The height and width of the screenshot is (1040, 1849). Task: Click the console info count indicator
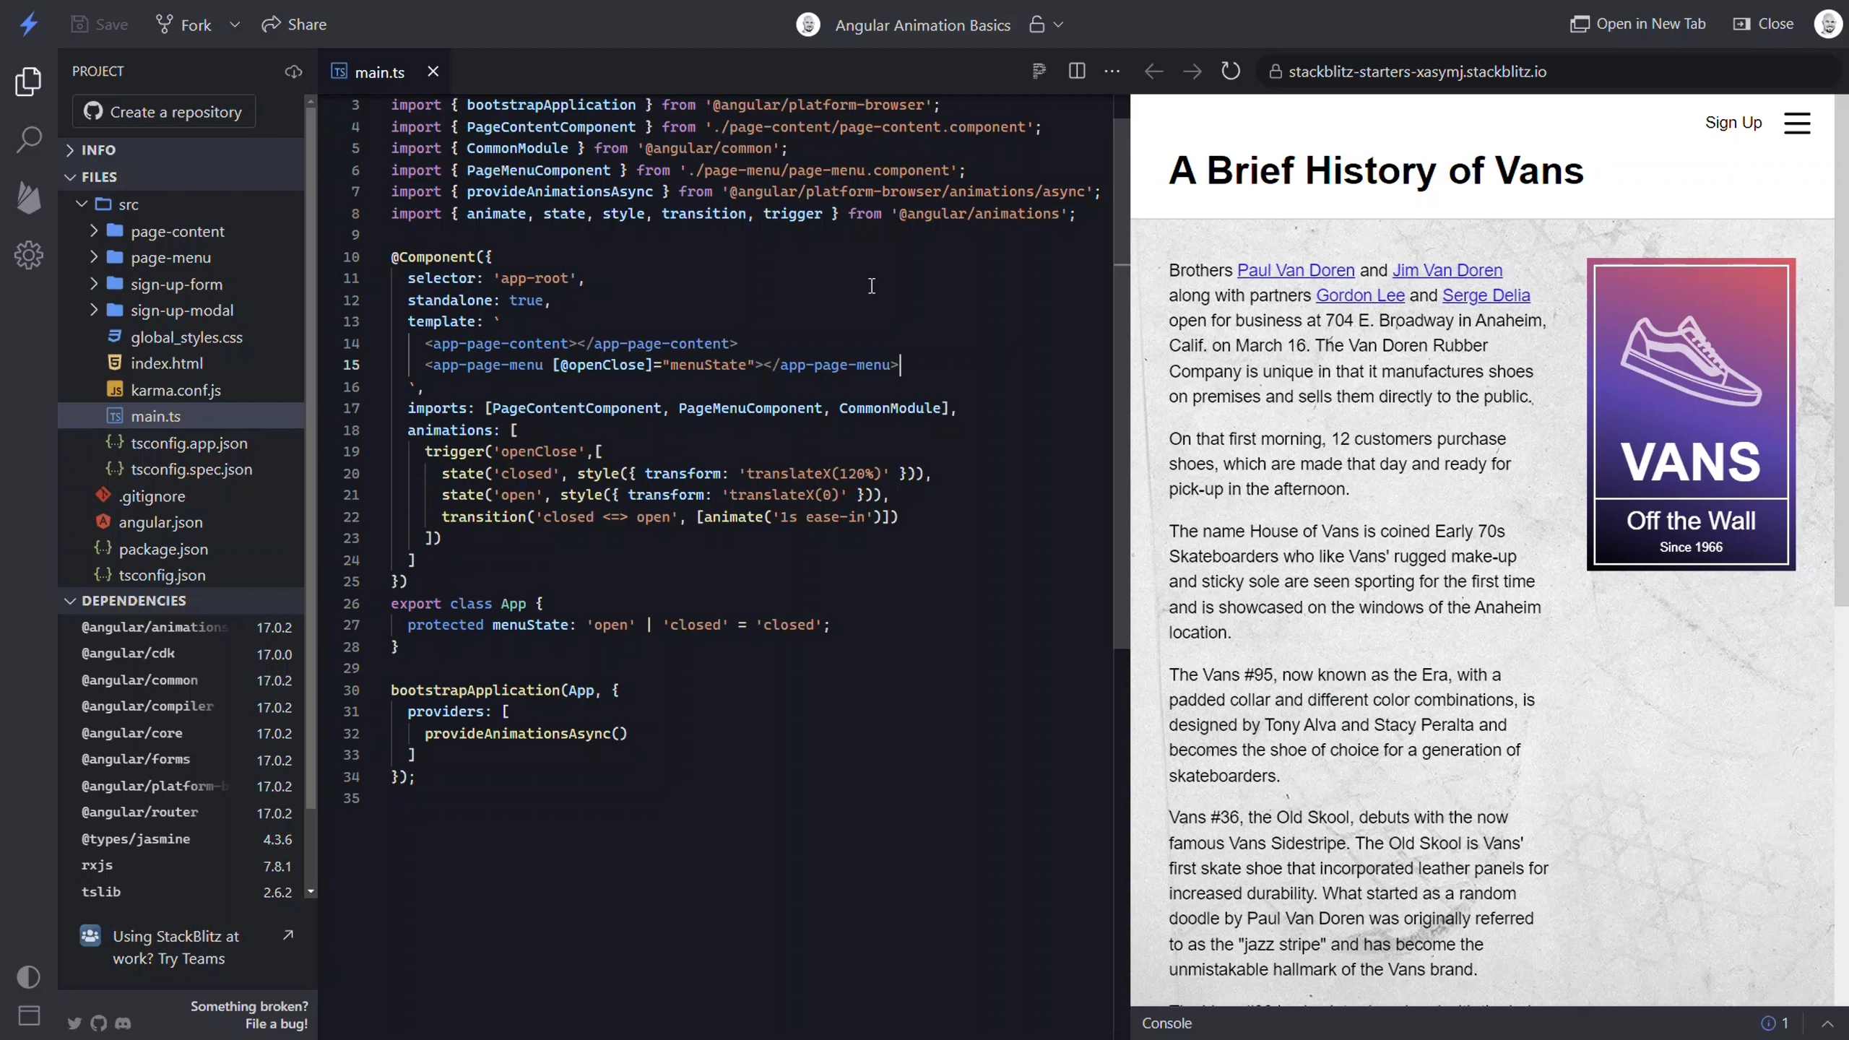tap(1775, 1023)
